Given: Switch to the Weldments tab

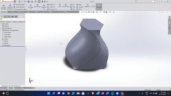Looking at the screenshot, I should 32,12.
